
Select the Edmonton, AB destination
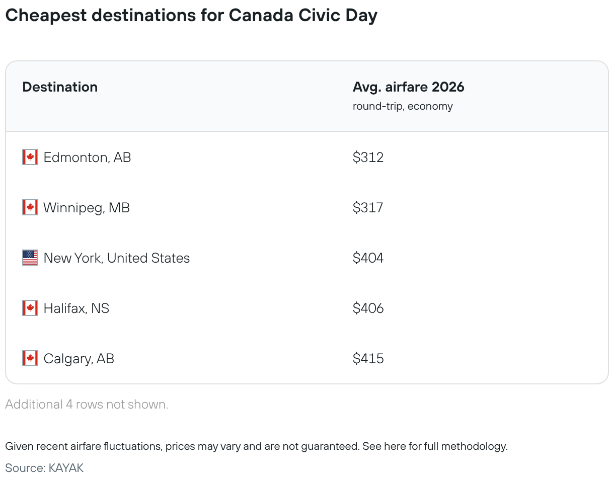87,157
